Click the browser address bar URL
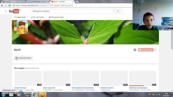Viewport: 173px width, 97px height. coord(44,5)
